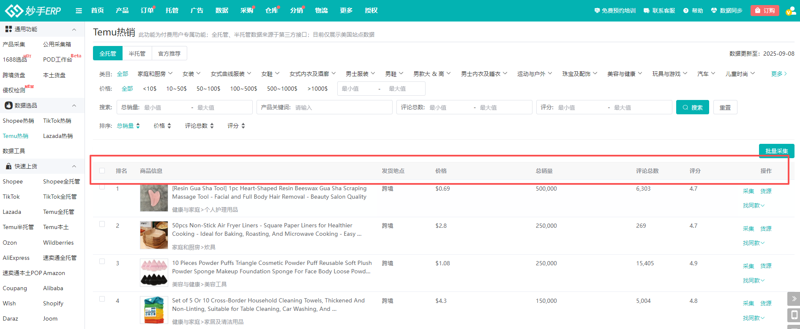Viewport: 800px width, 329px height.
Task: Select the 100~500$ price filter
Action: (243, 89)
